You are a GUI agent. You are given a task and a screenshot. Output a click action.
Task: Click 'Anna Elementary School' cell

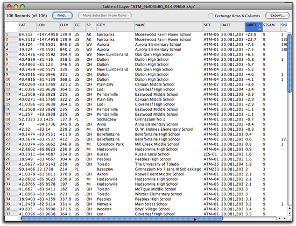coord(156,124)
